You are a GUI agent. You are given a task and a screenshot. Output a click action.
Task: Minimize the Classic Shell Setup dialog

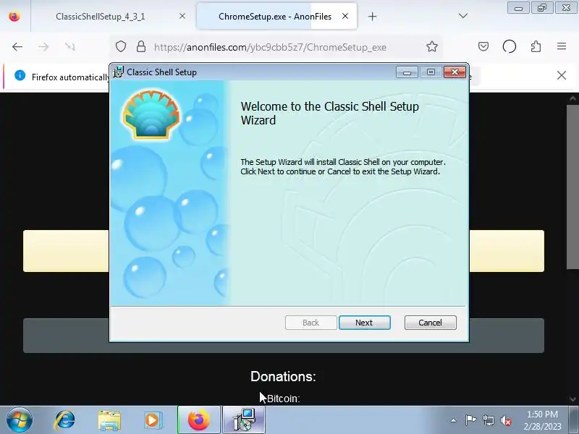point(407,72)
